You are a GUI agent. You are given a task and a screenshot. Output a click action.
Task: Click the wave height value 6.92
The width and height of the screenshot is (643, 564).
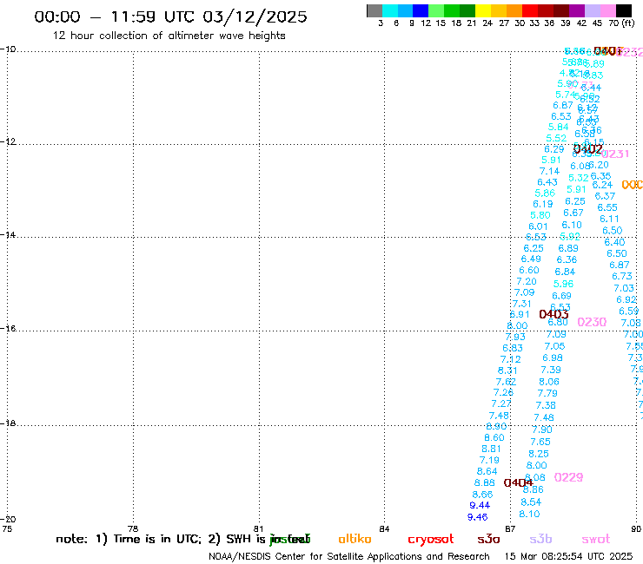[x=626, y=300]
